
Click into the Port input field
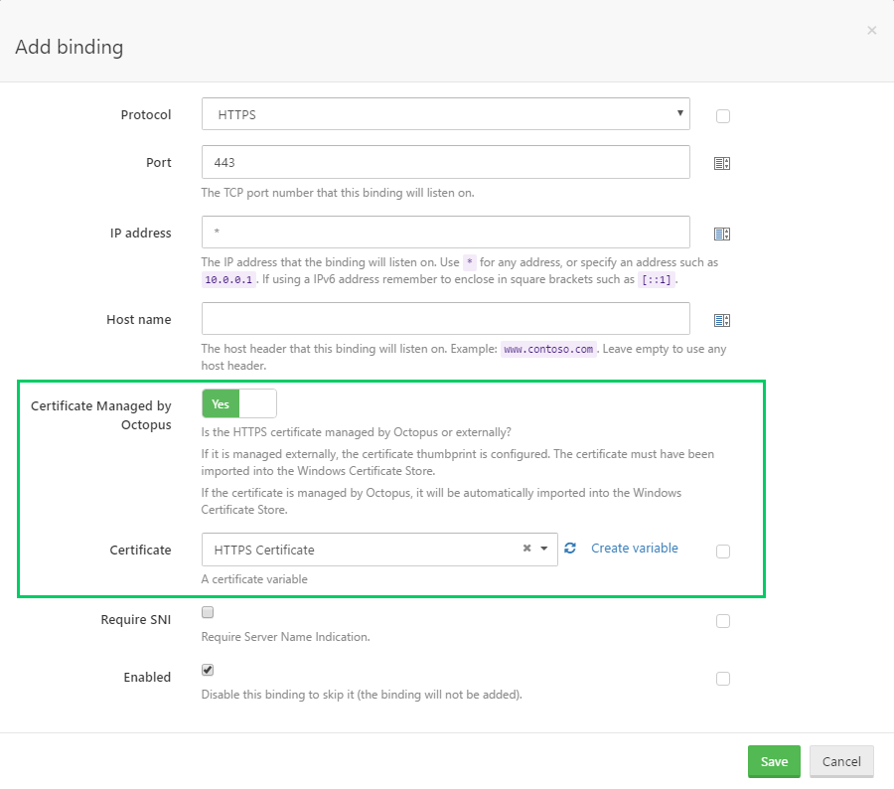click(x=445, y=162)
